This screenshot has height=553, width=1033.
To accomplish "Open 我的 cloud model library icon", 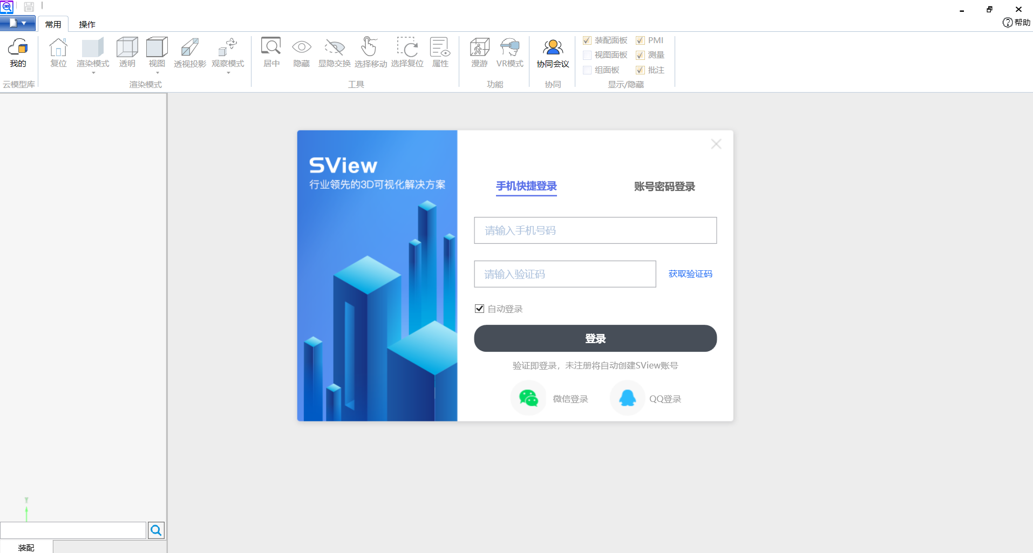I will [x=18, y=48].
